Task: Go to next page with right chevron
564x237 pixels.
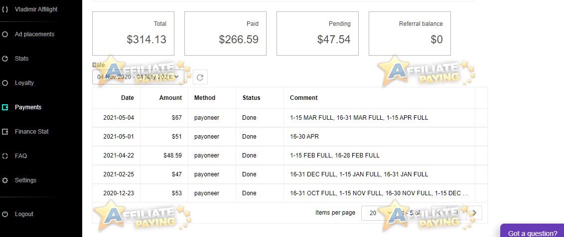Action: point(474,213)
